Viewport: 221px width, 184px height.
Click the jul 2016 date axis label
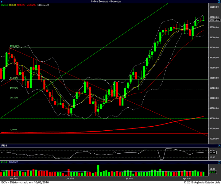coord(129,178)
